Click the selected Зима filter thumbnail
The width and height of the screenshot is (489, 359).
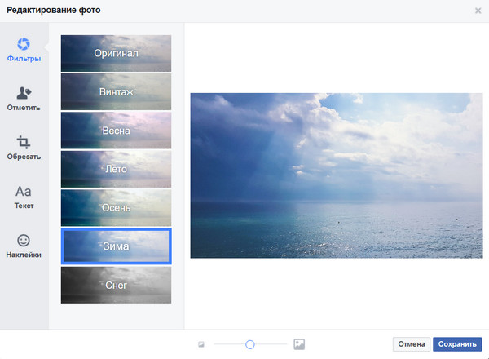[x=116, y=246]
